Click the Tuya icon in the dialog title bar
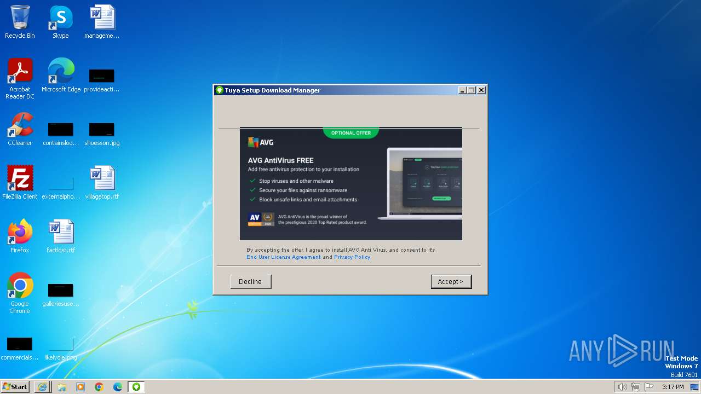This screenshot has height=394, width=701. point(219,90)
